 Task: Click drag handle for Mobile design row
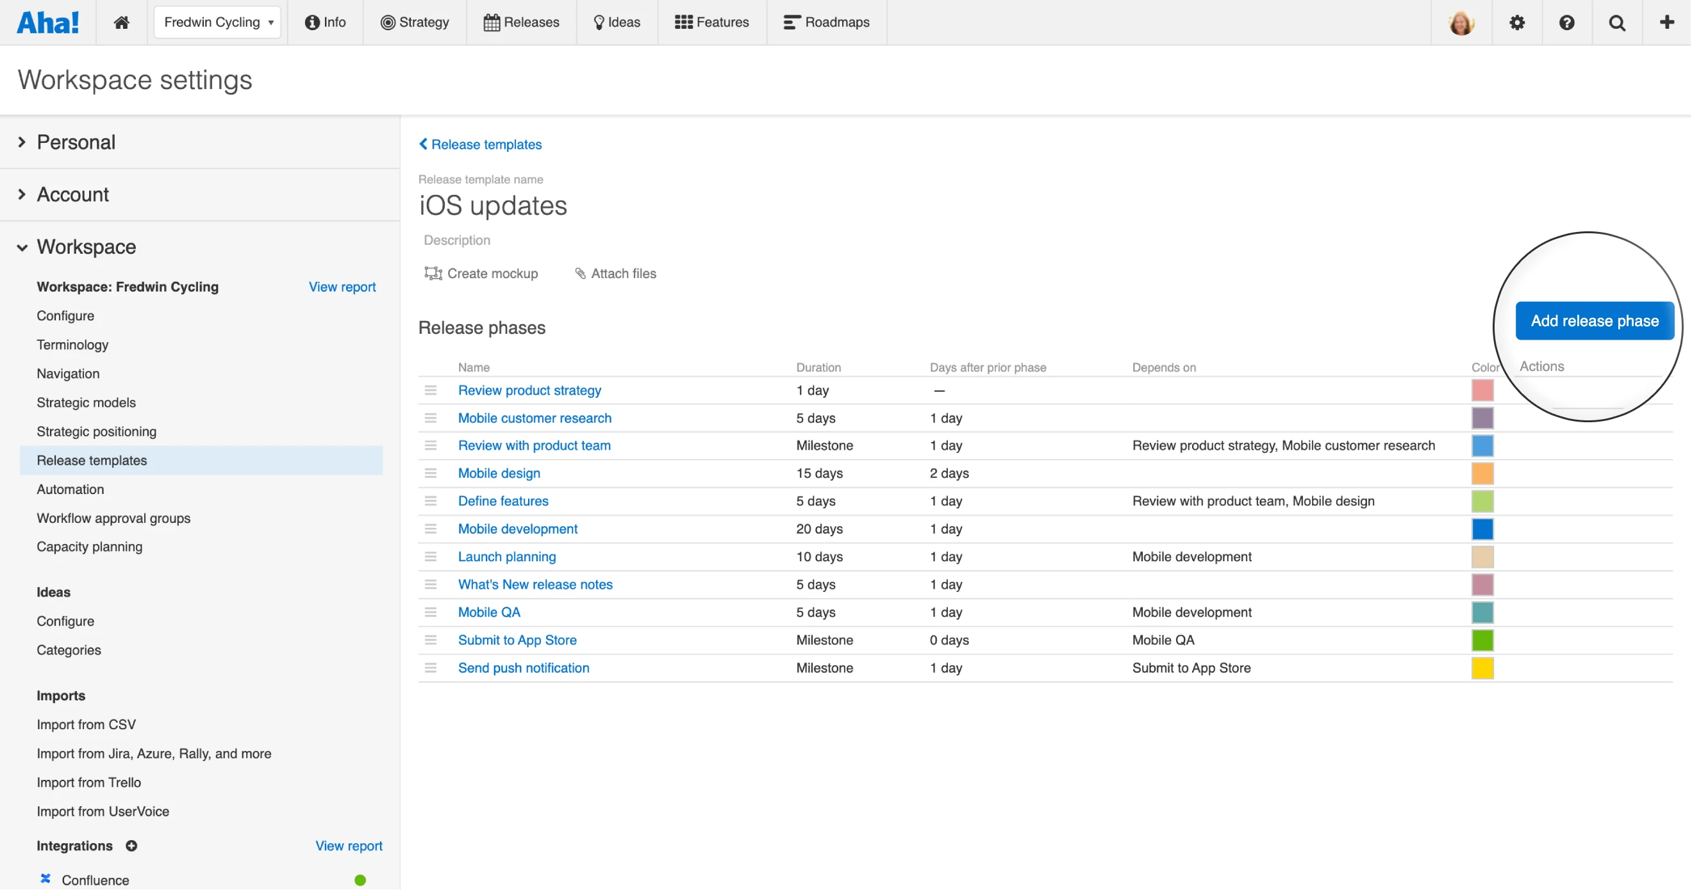(431, 474)
